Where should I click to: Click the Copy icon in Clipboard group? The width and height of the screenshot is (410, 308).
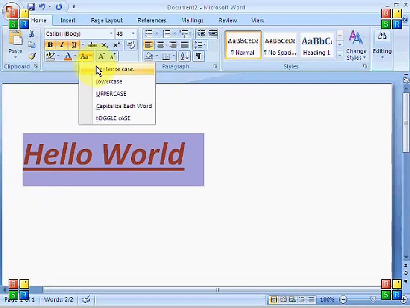32,45
